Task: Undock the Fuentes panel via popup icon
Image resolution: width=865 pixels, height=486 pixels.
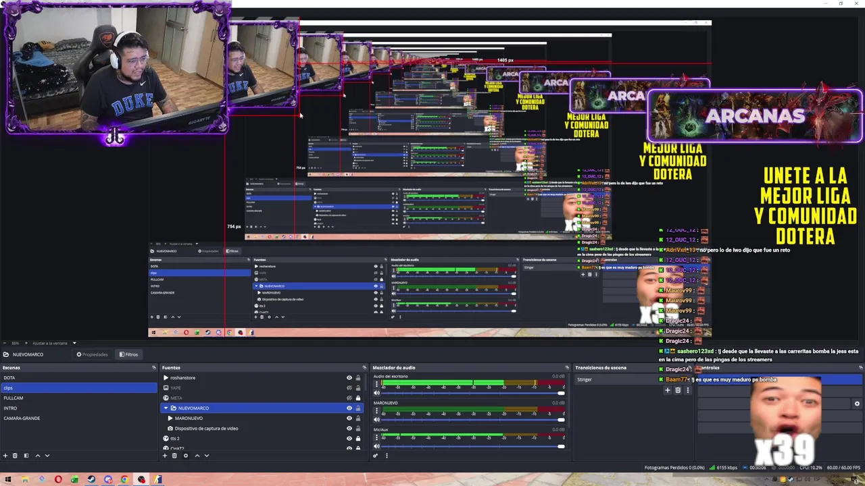Action: click(x=365, y=368)
